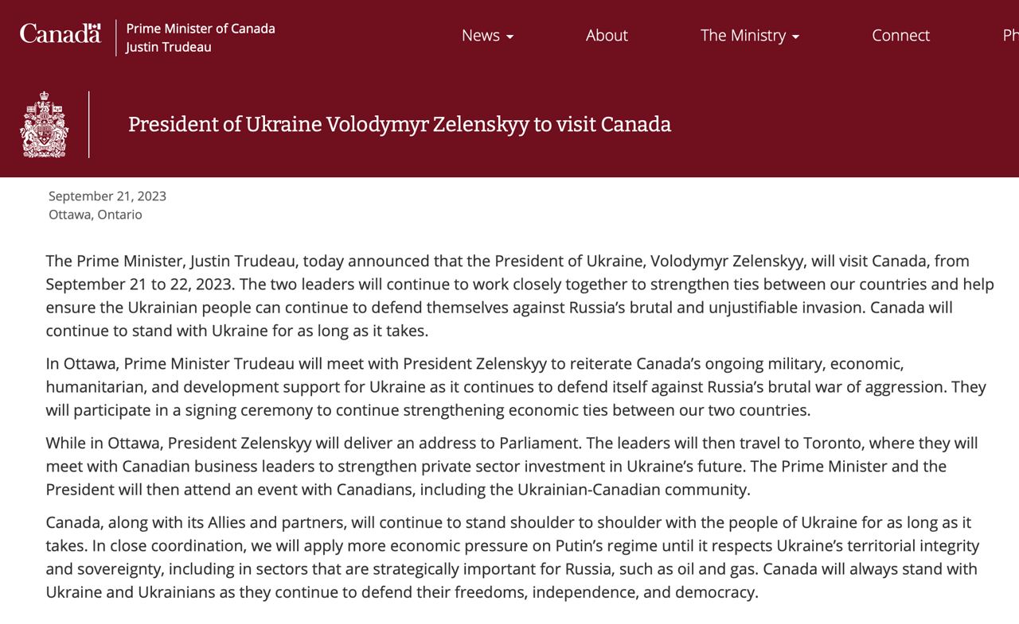Click the September 21, 2023 date

[107, 196]
